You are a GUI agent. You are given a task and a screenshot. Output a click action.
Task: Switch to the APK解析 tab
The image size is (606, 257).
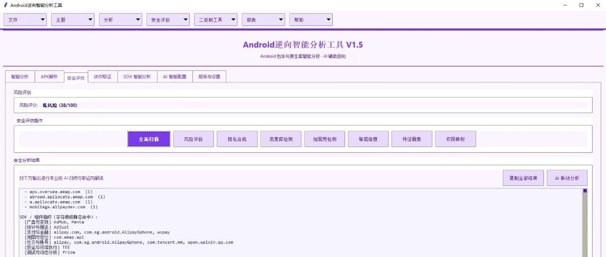coord(49,77)
